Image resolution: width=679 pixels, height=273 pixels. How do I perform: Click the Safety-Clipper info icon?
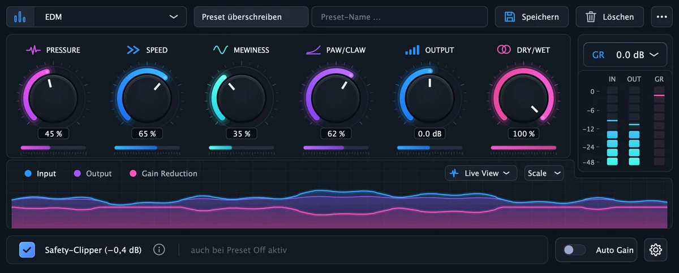159,249
